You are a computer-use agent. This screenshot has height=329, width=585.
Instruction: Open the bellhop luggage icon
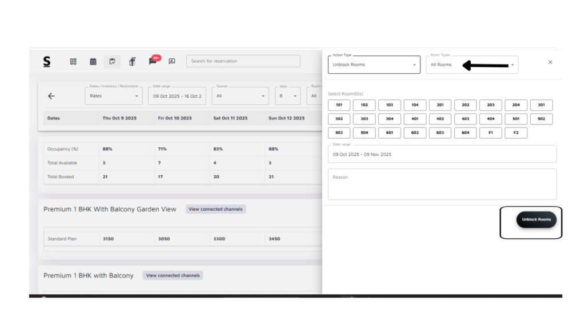click(133, 62)
